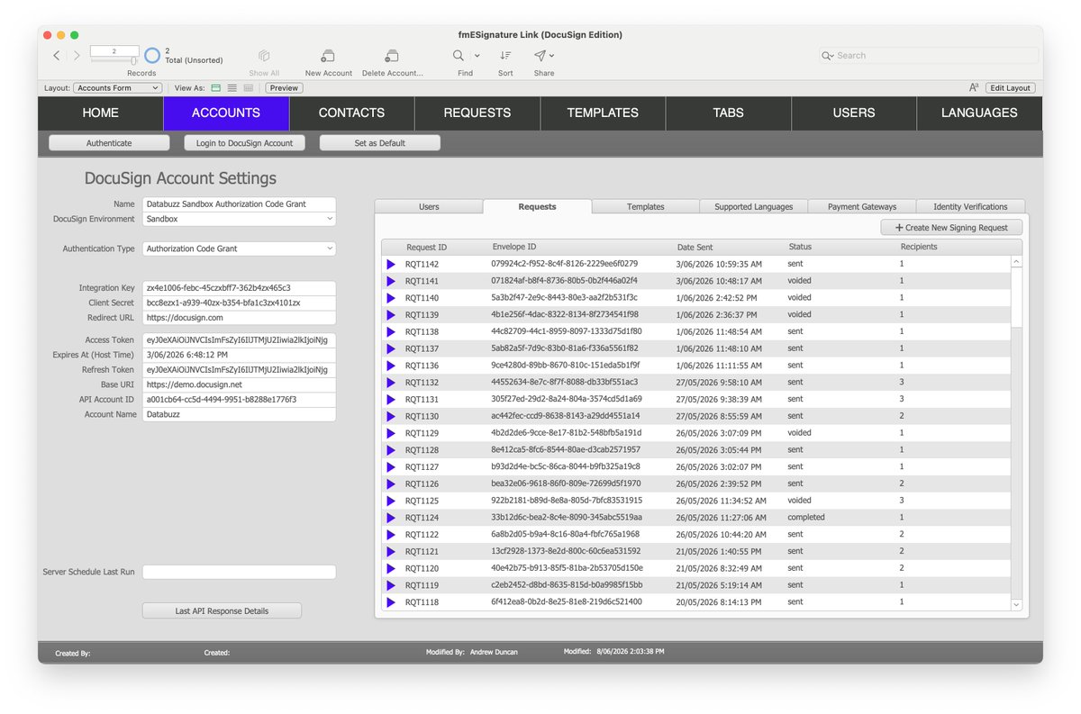Screen dimensions: 1081x714
Task: Click Login to DocuSign Account button
Action: (x=245, y=143)
